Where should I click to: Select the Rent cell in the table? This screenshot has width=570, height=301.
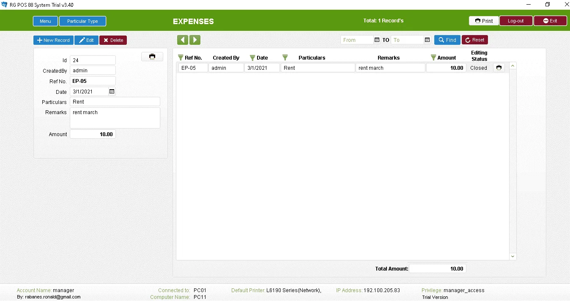tap(318, 68)
